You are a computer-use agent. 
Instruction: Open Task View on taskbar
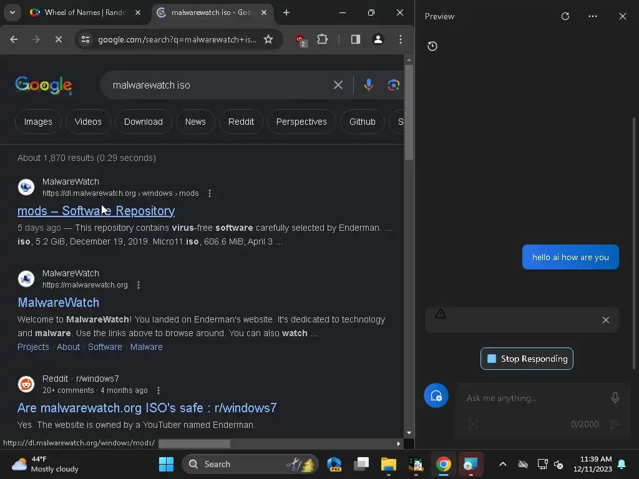tap(361, 464)
